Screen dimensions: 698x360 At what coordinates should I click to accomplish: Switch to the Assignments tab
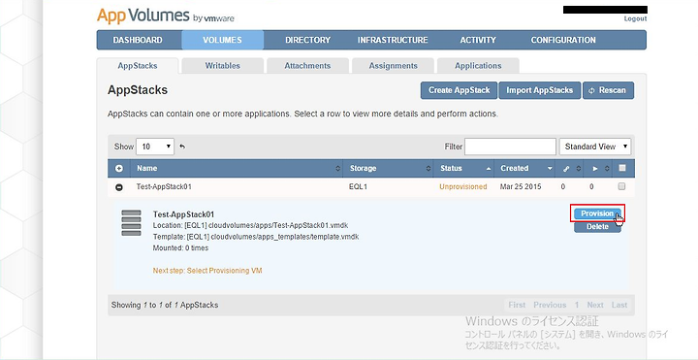coord(393,65)
